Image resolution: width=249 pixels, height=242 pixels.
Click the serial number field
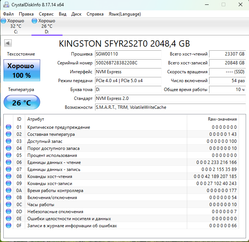[x=128, y=63]
